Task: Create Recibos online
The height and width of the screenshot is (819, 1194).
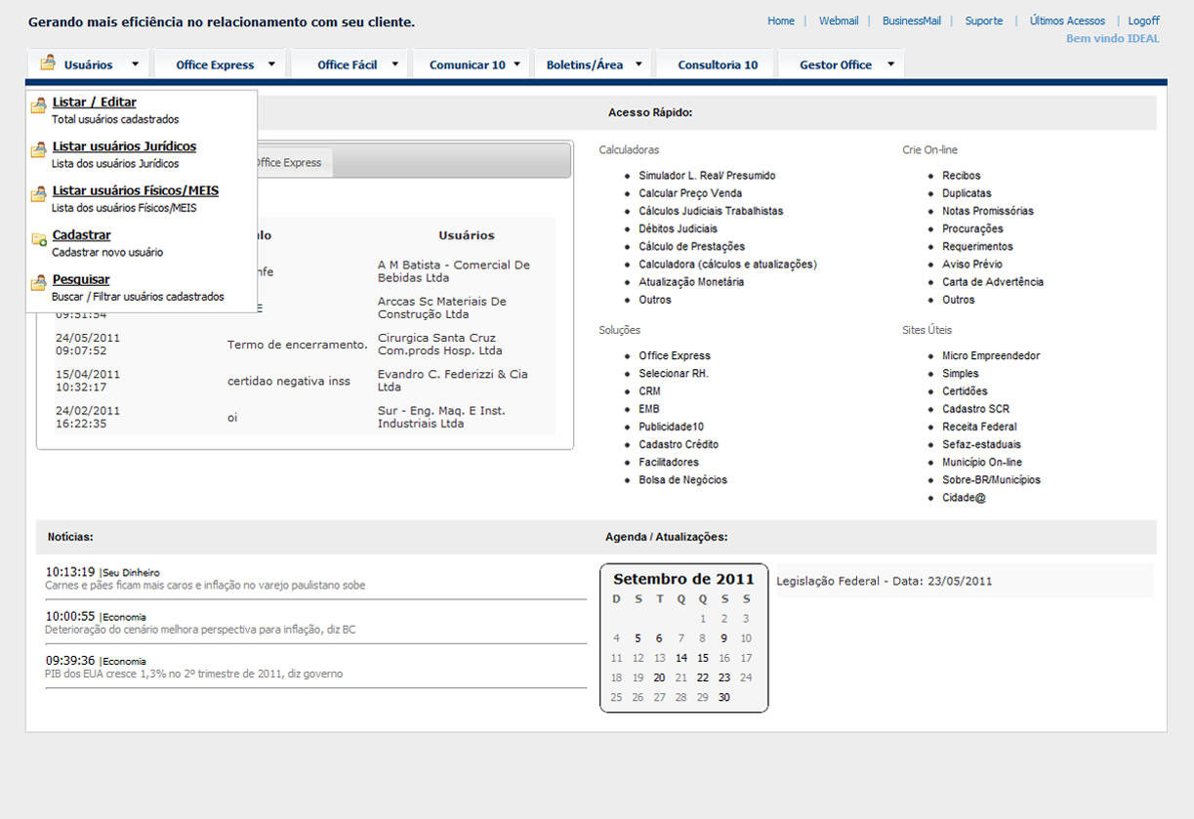Action: tap(962, 176)
